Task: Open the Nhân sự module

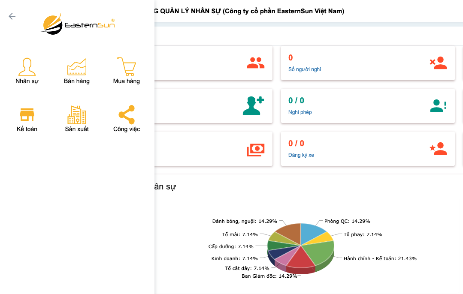Action: 27,71
